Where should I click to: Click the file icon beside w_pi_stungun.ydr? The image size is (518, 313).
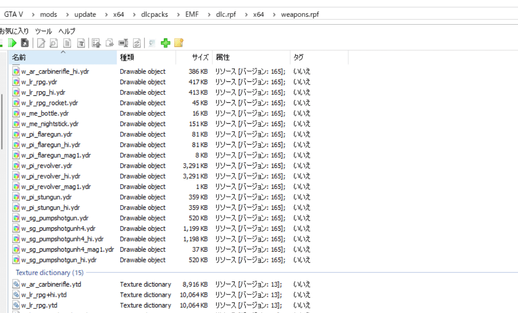(16, 197)
